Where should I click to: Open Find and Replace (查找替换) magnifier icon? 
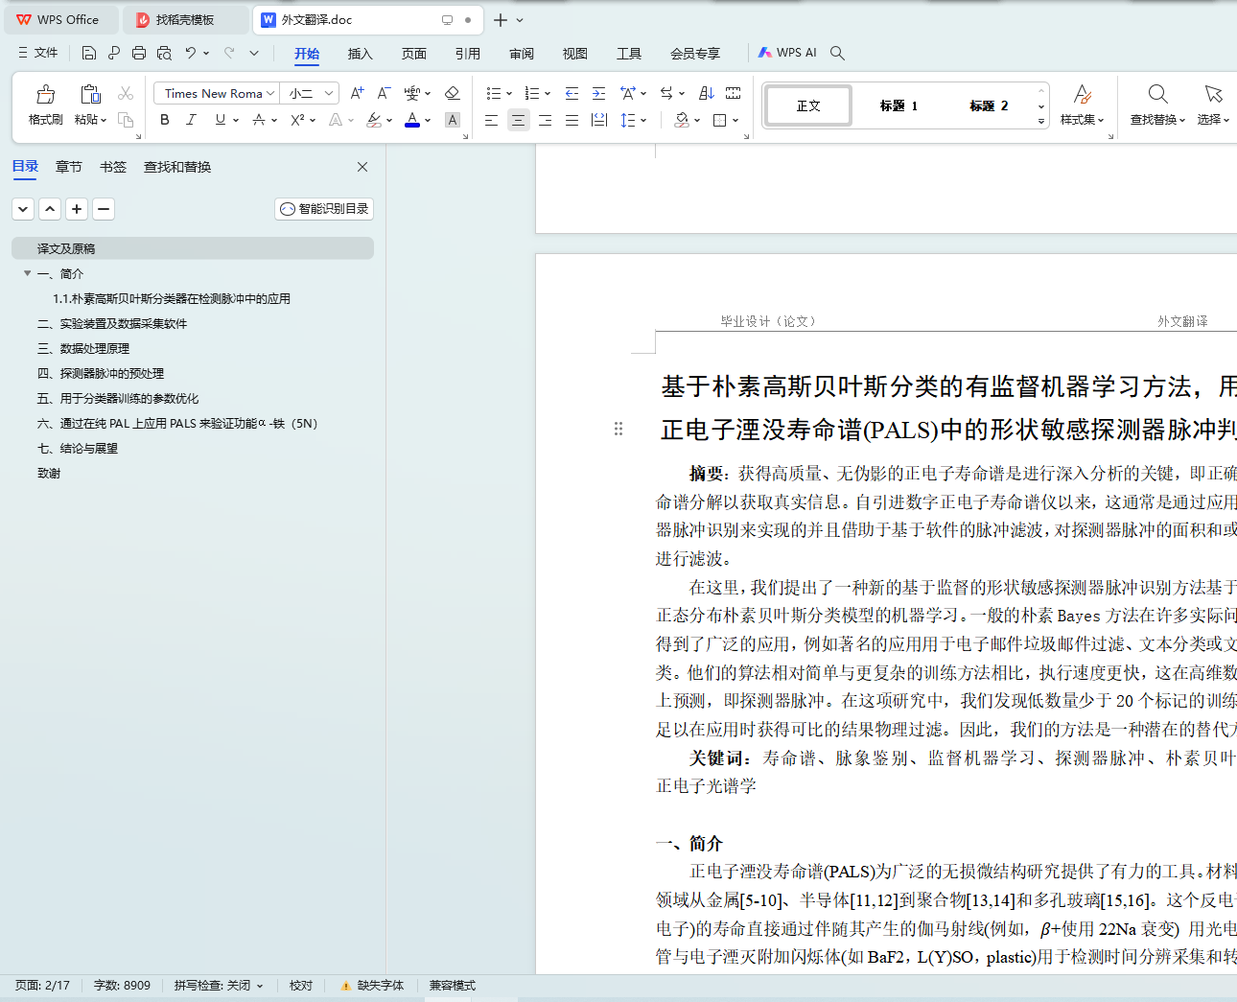[x=1157, y=95]
